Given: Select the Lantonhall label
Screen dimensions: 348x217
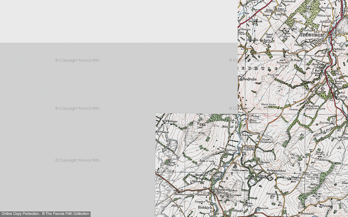Looking at the screenshot, I should point(288,1).
